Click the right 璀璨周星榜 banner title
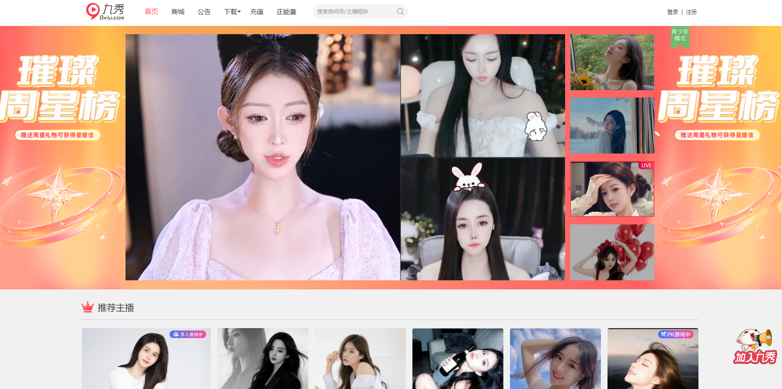The image size is (782, 389). (x=718, y=89)
